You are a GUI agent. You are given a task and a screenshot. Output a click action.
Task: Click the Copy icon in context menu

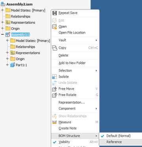[x=54, y=48]
